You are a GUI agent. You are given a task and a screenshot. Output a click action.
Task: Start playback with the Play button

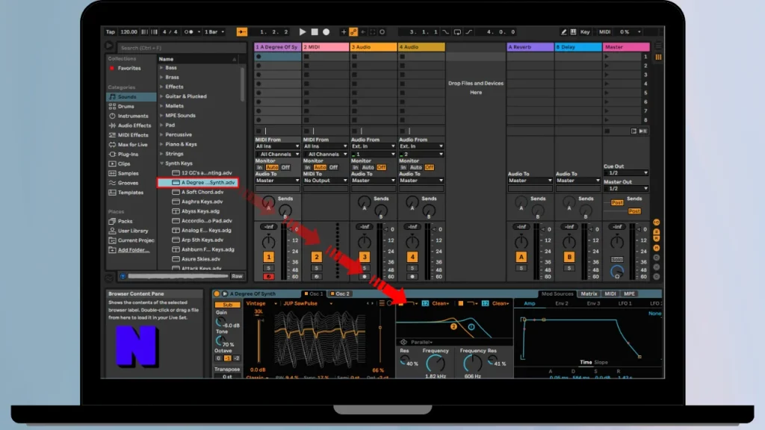tap(303, 31)
